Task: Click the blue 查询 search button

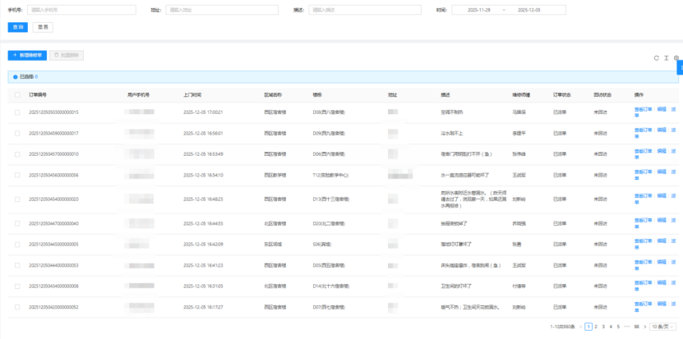Action: point(17,27)
